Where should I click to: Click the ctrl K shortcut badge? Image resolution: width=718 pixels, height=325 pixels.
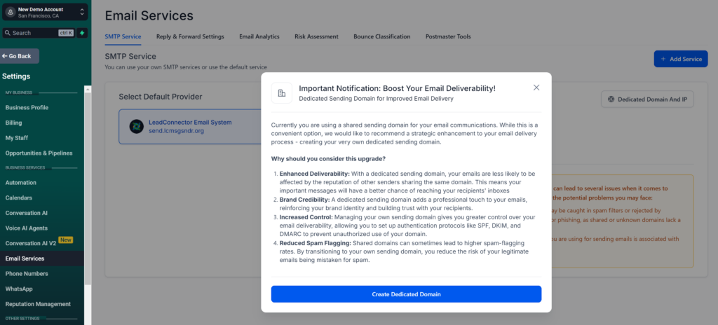coord(66,33)
